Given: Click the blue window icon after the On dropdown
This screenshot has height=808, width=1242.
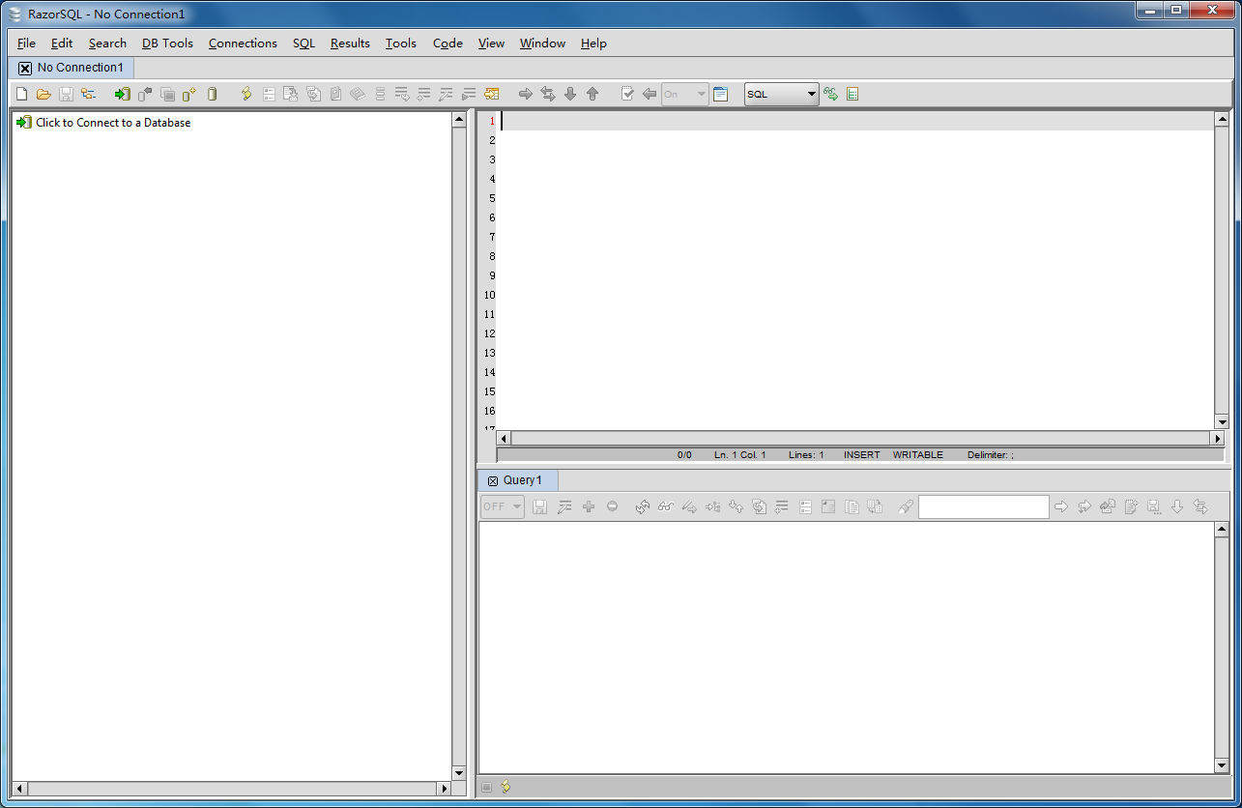Looking at the screenshot, I should (720, 94).
